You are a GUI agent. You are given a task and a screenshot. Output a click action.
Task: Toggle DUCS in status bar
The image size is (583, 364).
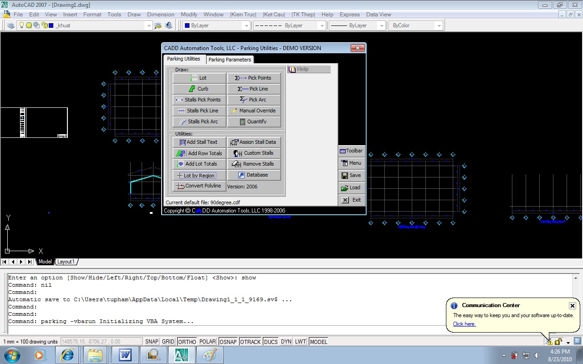click(x=271, y=342)
